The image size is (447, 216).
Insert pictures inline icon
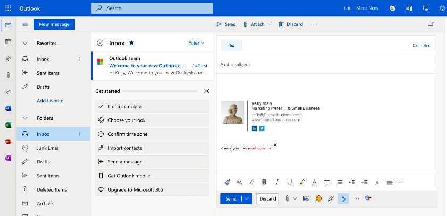tap(306, 198)
